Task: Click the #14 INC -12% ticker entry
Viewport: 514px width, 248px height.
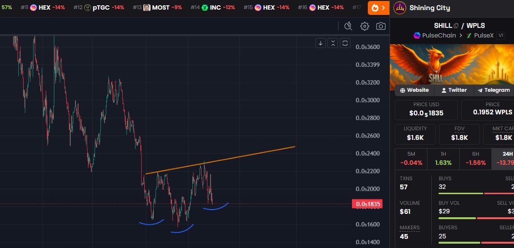Action: (213, 8)
